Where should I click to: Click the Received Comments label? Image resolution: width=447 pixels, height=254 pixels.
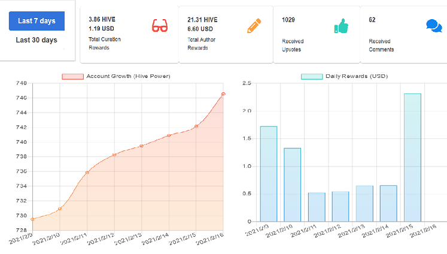coord(381,45)
